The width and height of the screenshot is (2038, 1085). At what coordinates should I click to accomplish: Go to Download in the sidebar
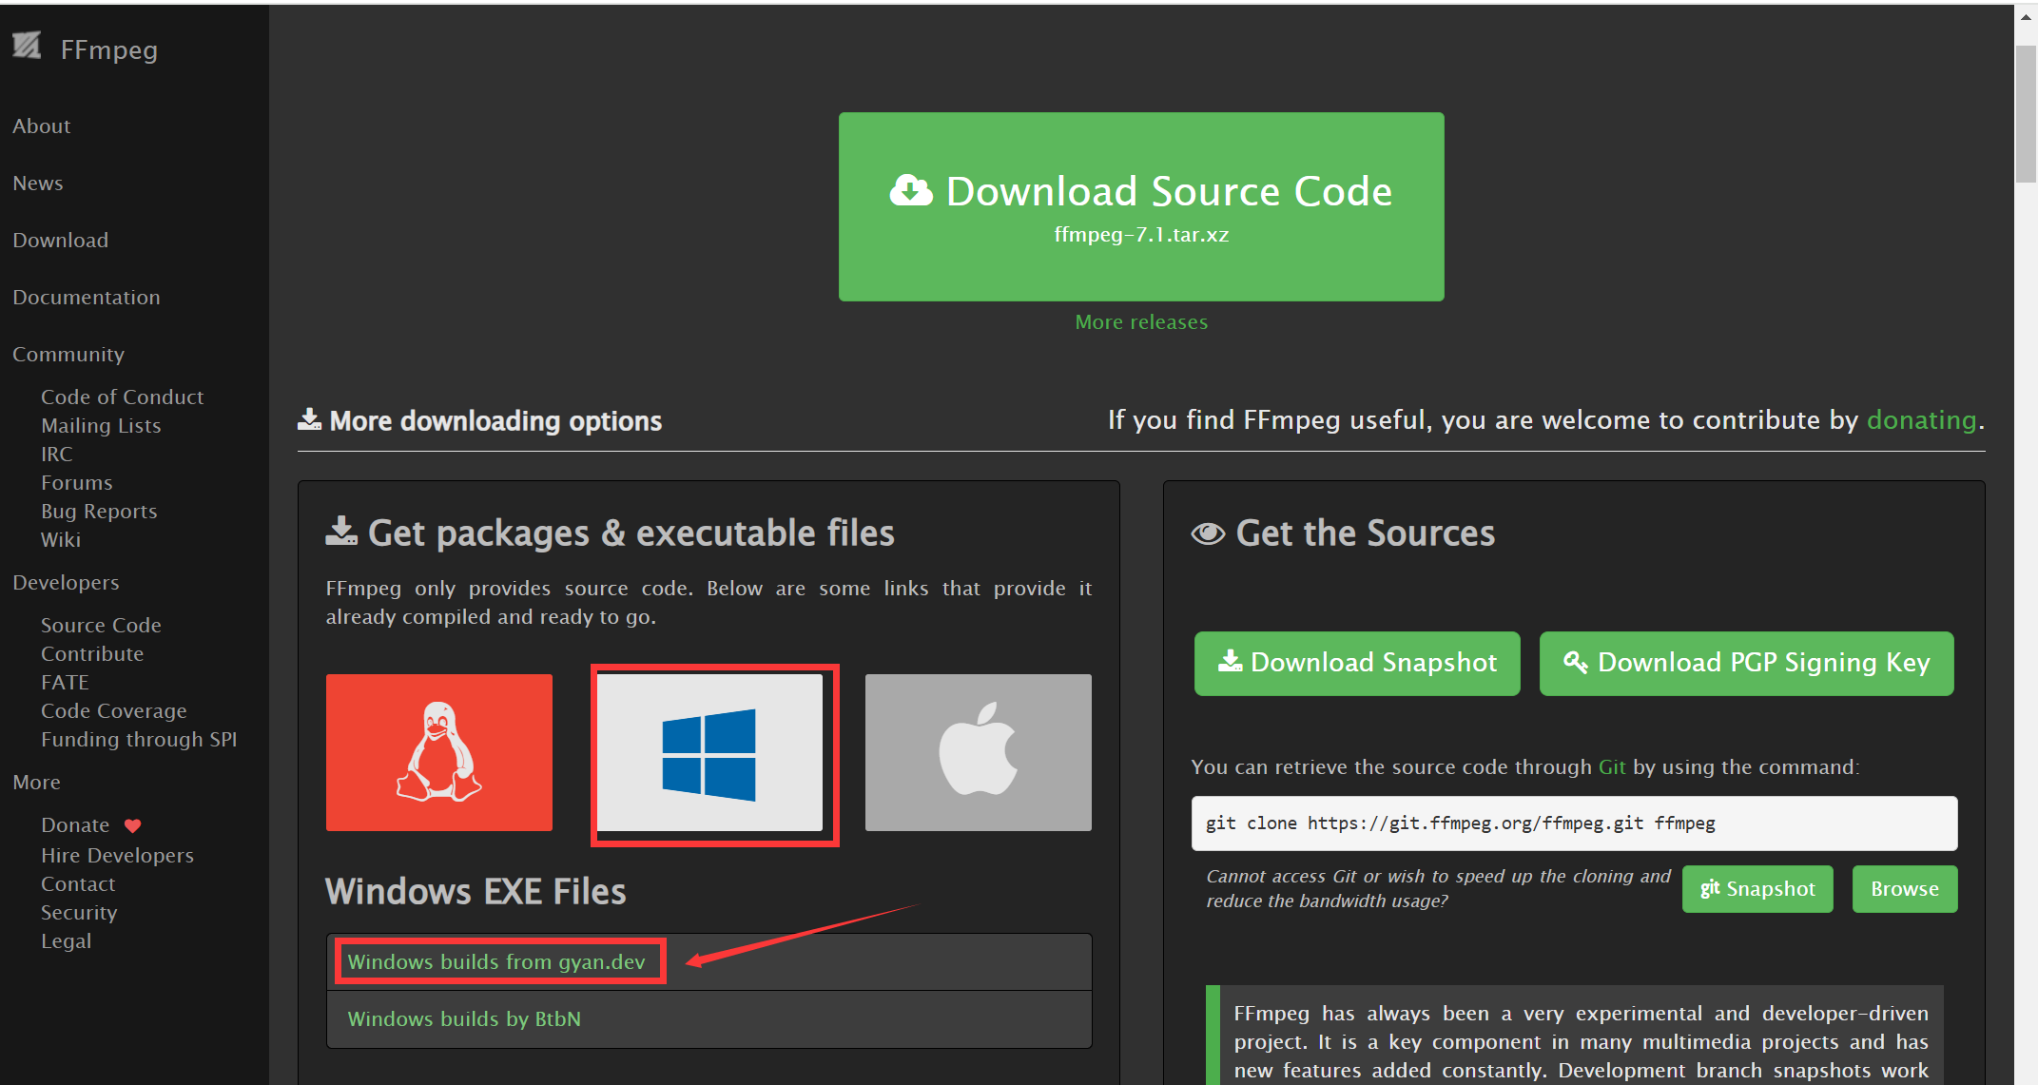pos(61,241)
